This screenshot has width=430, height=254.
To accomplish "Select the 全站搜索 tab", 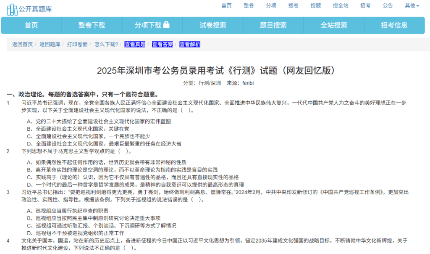I will coord(334,25).
